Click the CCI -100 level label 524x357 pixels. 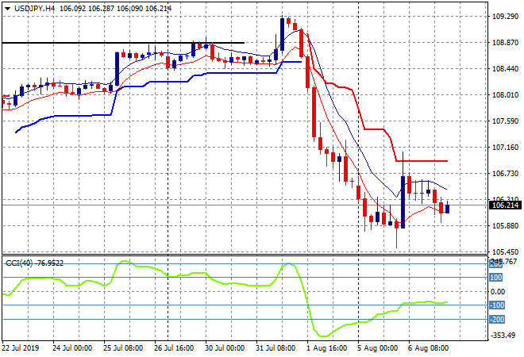pos(497,305)
